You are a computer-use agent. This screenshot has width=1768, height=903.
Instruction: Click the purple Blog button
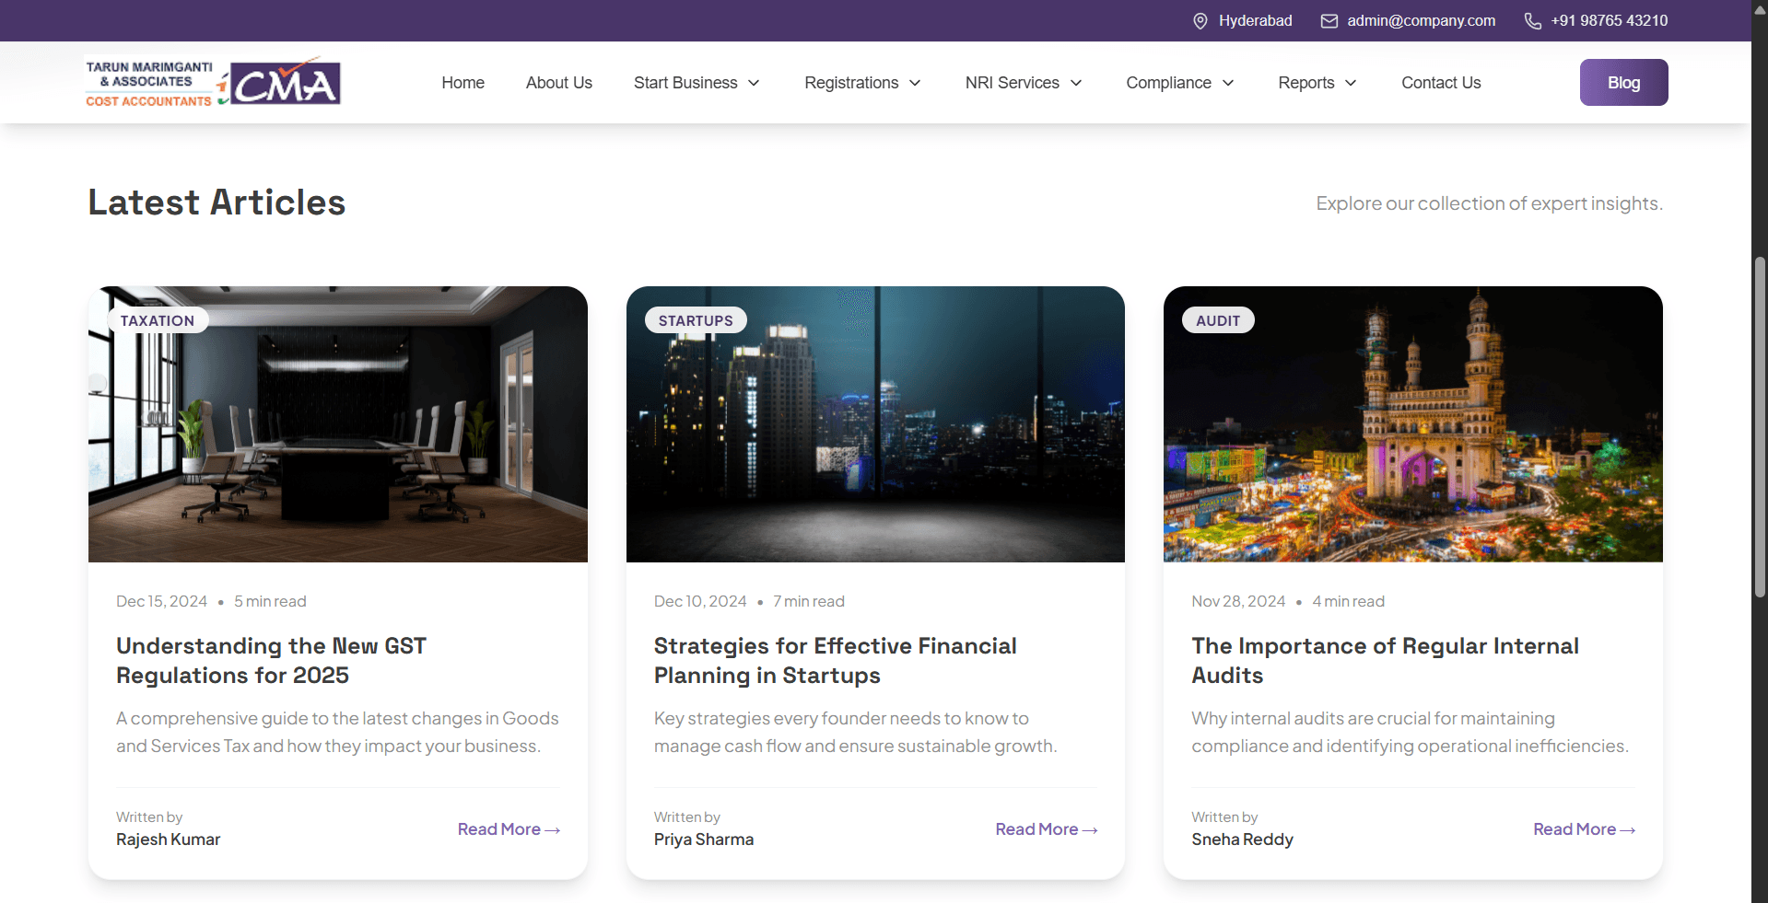[1623, 82]
